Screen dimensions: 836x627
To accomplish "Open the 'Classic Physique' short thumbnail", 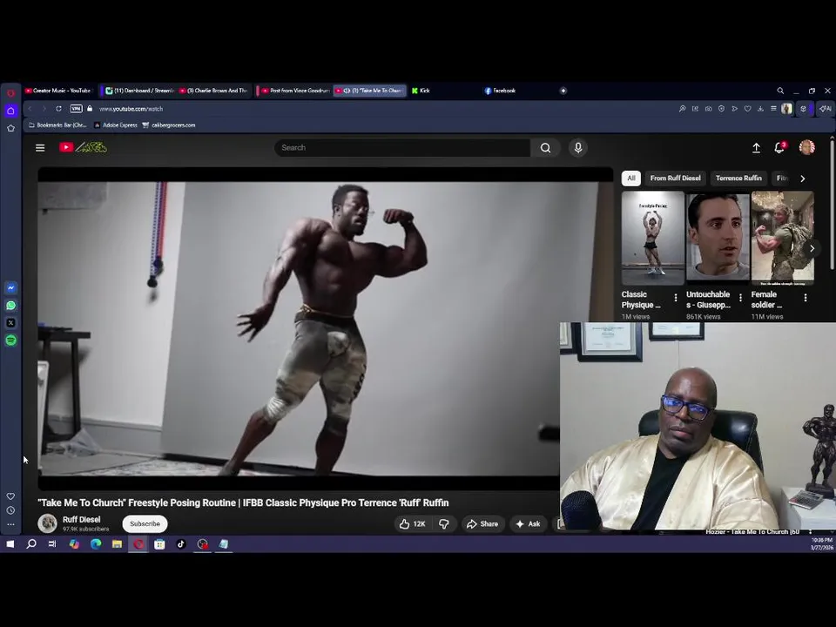I will pos(652,237).
